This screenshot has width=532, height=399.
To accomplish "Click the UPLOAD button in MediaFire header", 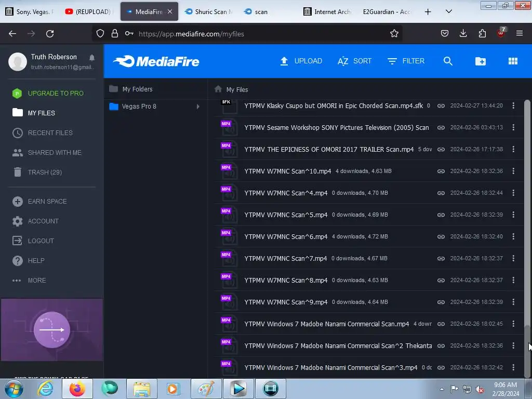I will [301, 61].
